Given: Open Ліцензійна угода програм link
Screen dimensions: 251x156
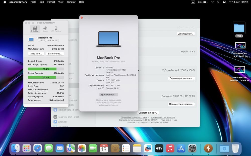Looking at the screenshot, I should click(x=134, y=117).
